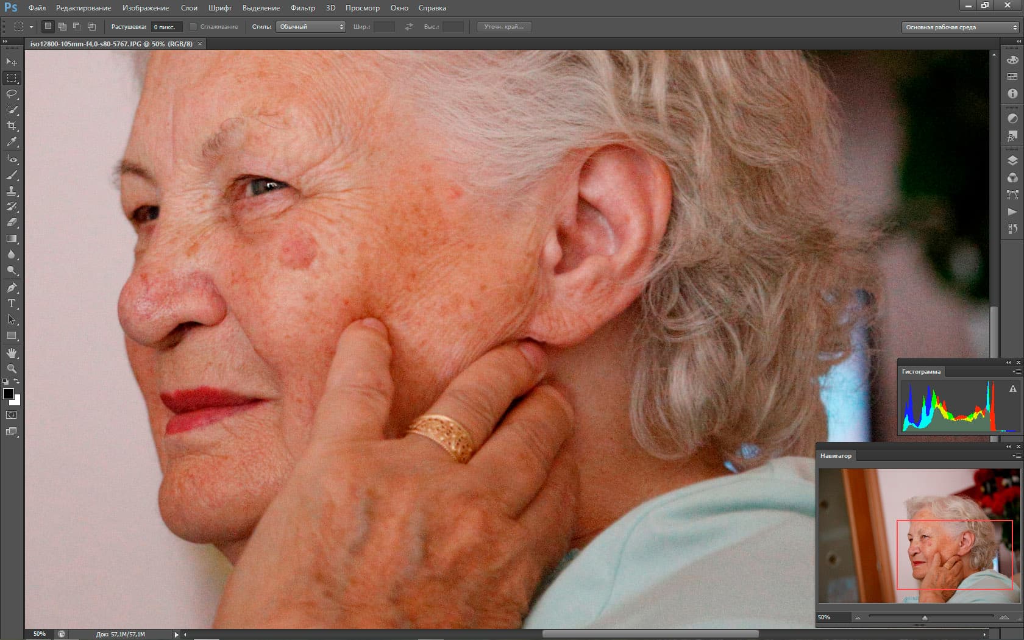Screen dimensions: 1024x640
Task: Select the Lasso tool
Action: [12, 93]
